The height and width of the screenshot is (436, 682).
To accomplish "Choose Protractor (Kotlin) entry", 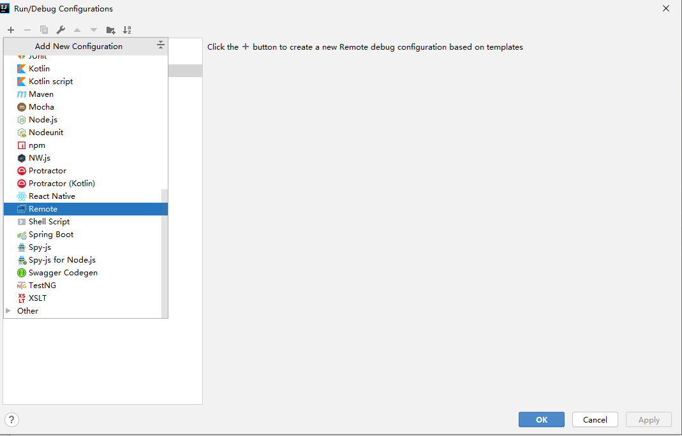I will pos(85,184).
